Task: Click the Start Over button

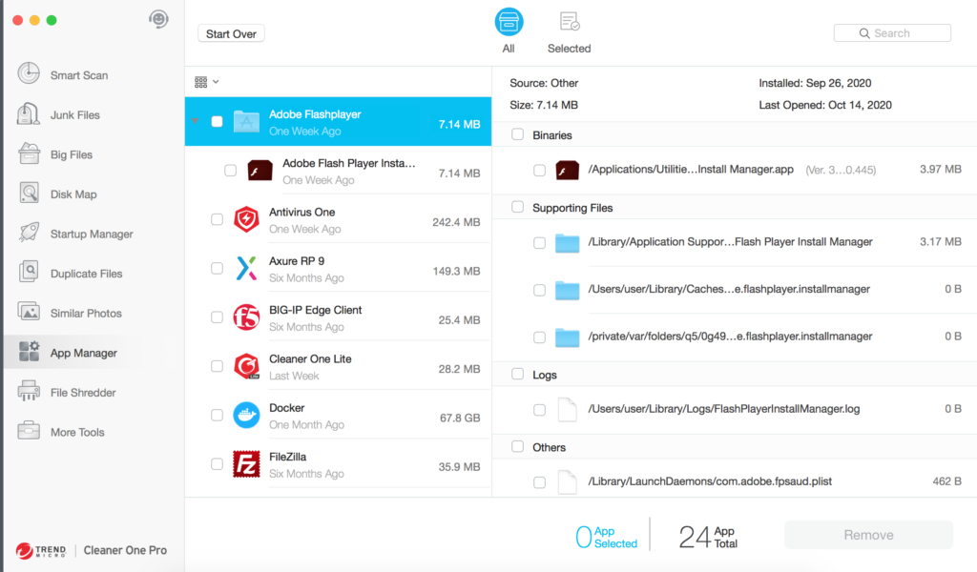Action: (231, 34)
